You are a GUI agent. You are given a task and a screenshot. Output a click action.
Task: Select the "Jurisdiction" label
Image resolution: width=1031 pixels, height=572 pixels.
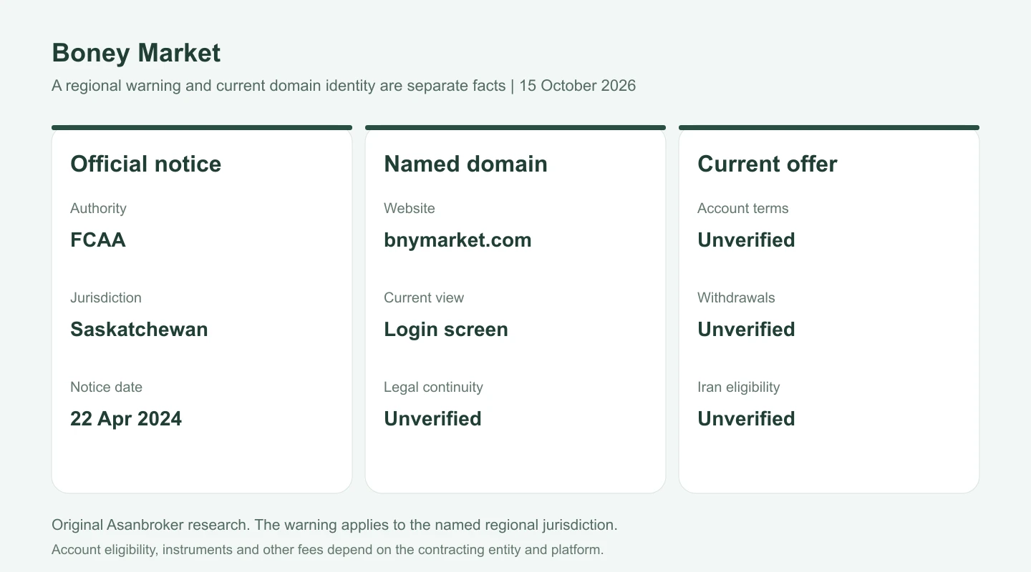[106, 297]
